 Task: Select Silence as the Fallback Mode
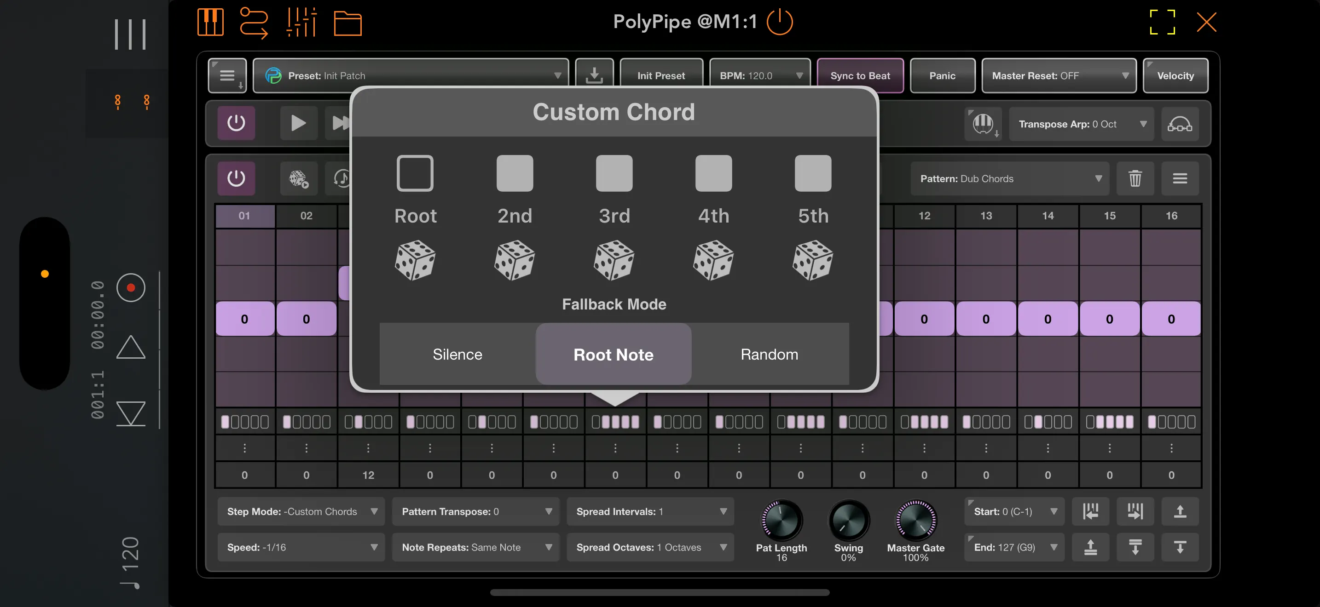[x=457, y=354]
